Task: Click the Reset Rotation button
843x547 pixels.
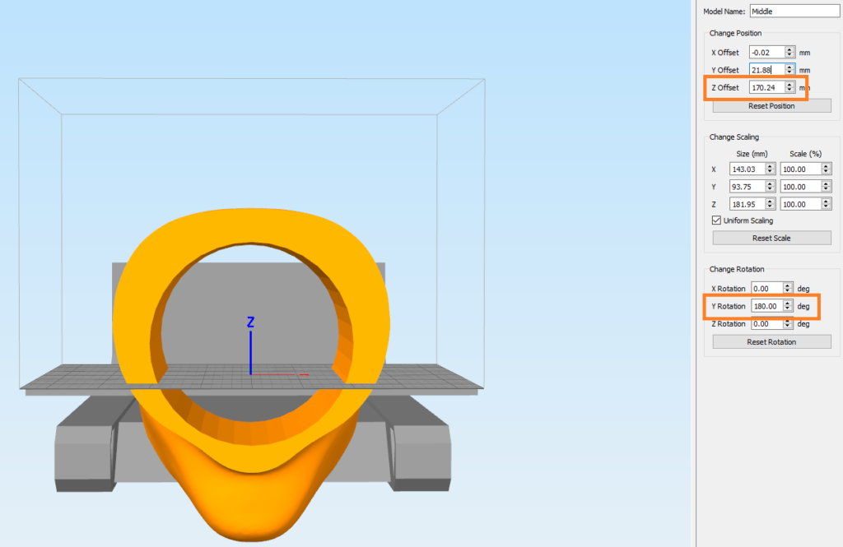Action: coord(771,341)
